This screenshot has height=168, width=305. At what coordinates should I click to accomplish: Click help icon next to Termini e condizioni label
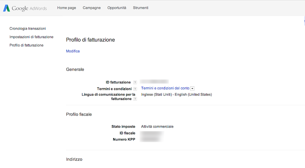[135, 89]
